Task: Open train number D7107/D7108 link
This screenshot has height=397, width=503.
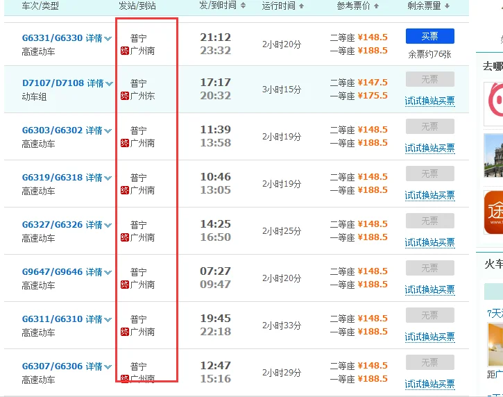Action: click(53, 83)
